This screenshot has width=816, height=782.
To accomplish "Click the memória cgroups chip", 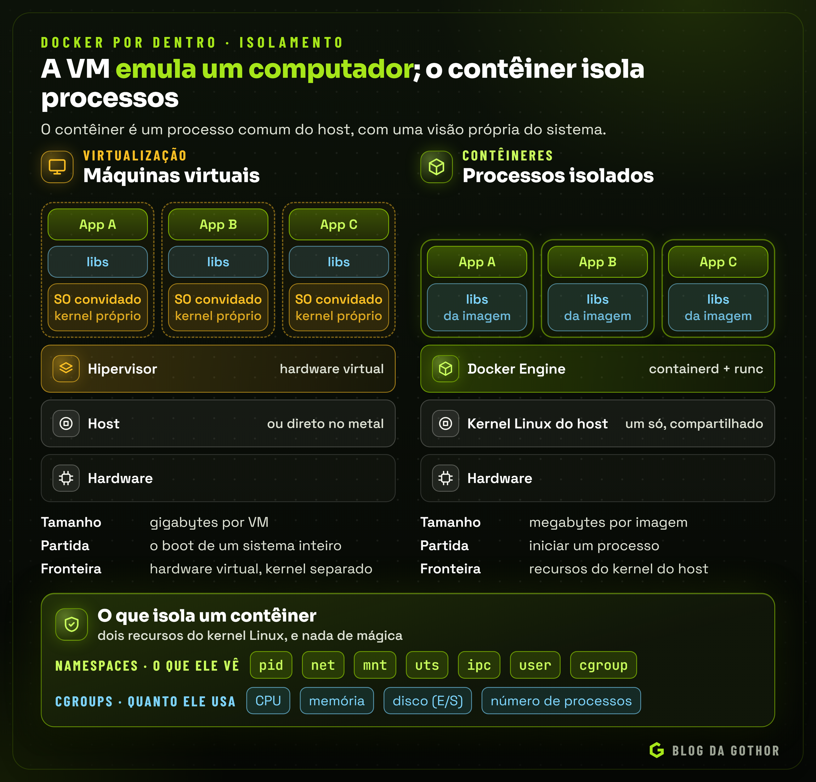I will point(337,701).
